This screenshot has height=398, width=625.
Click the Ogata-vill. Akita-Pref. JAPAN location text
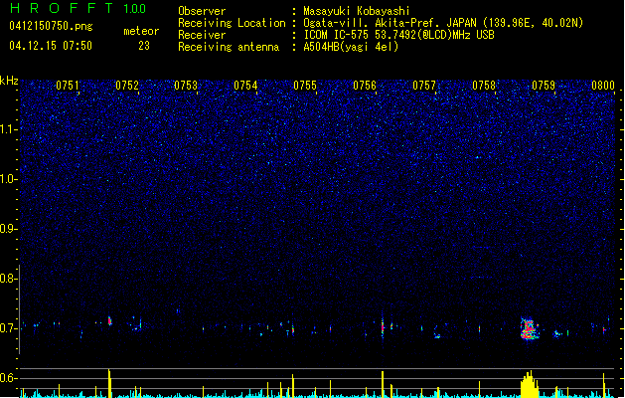(443, 23)
